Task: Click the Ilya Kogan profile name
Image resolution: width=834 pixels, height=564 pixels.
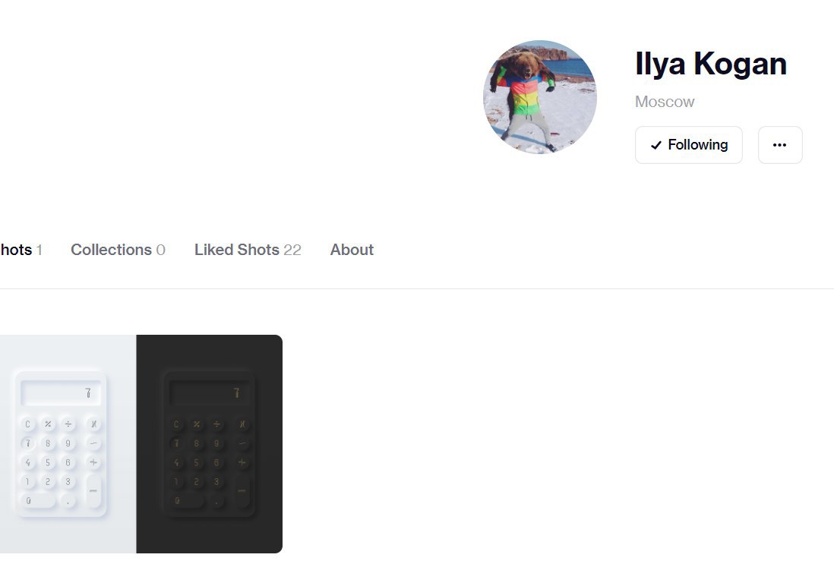Action: click(x=711, y=64)
